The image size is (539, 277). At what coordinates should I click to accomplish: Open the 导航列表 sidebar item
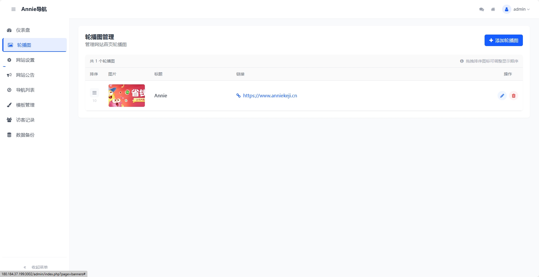click(25, 90)
